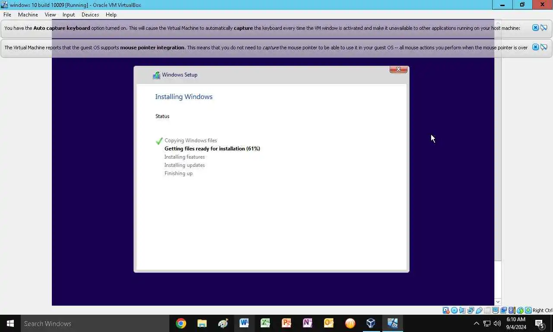Click the "Right Ctrl" host key label

coord(542,310)
